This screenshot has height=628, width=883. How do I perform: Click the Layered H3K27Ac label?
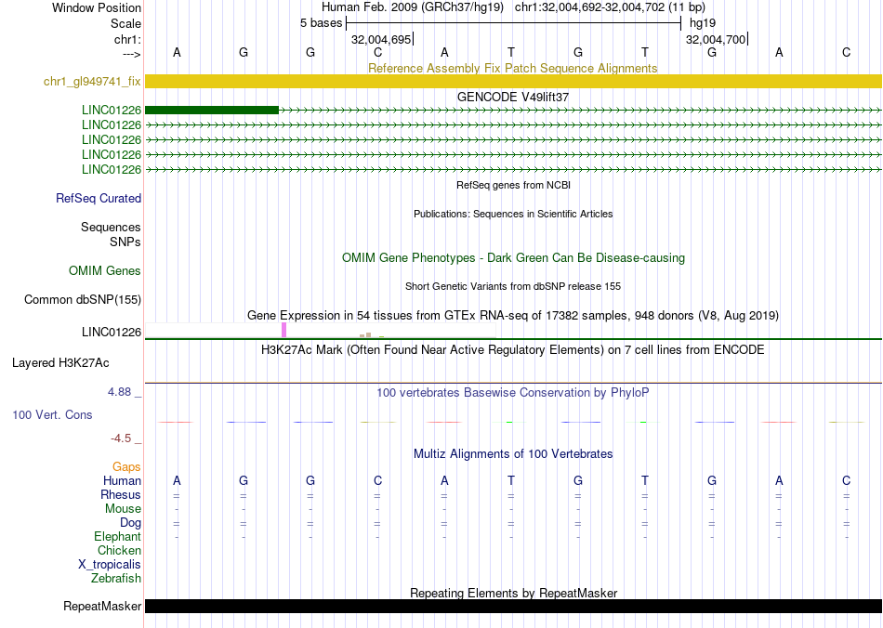point(60,363)
